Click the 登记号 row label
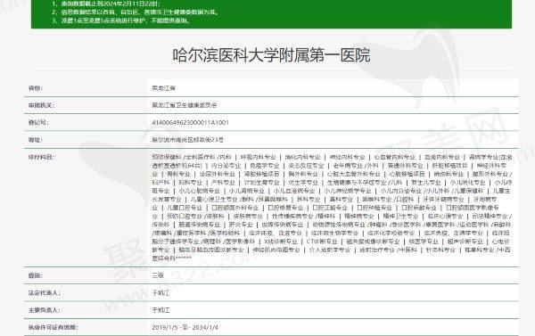The width and height of the screenshot is (535, 336). [x=38, y=122]
